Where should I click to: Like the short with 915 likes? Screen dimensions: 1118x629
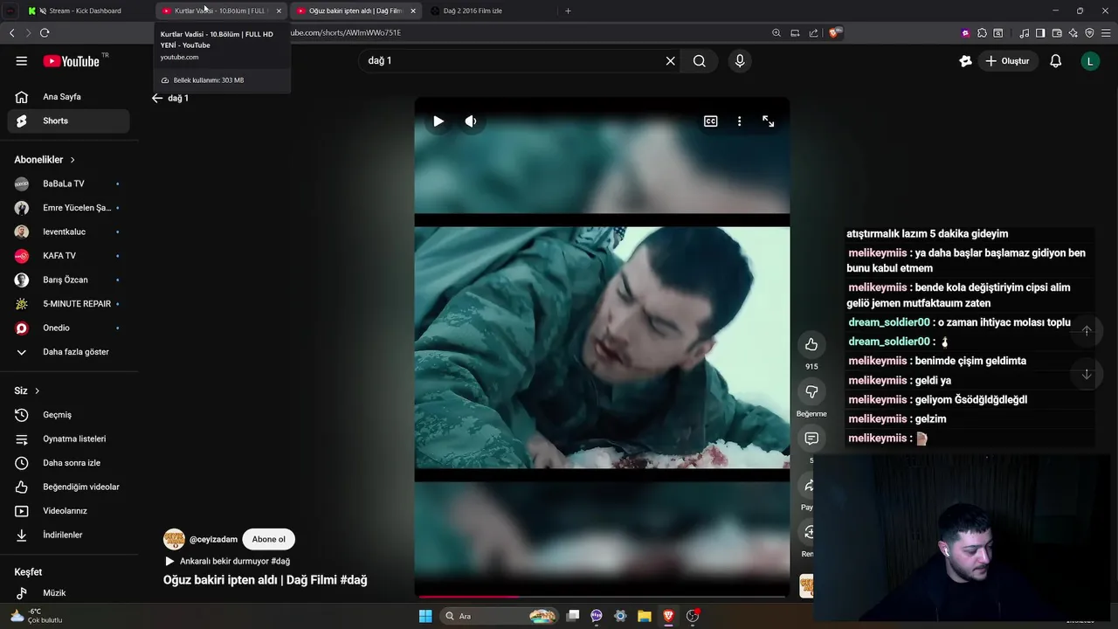point(811,344)
